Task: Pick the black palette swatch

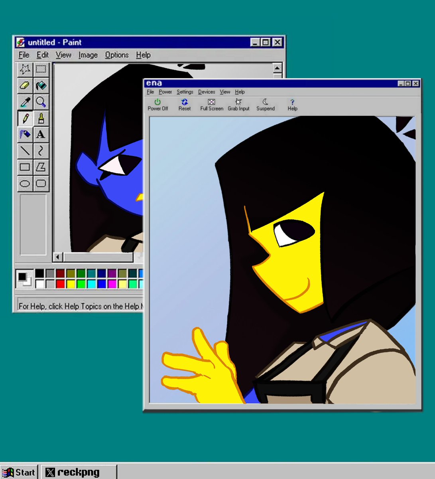Action: pos(39,273)
